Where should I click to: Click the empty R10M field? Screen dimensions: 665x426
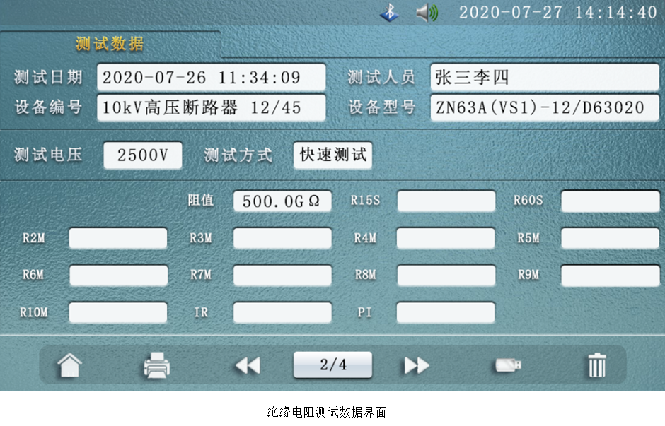coord(118,312)
